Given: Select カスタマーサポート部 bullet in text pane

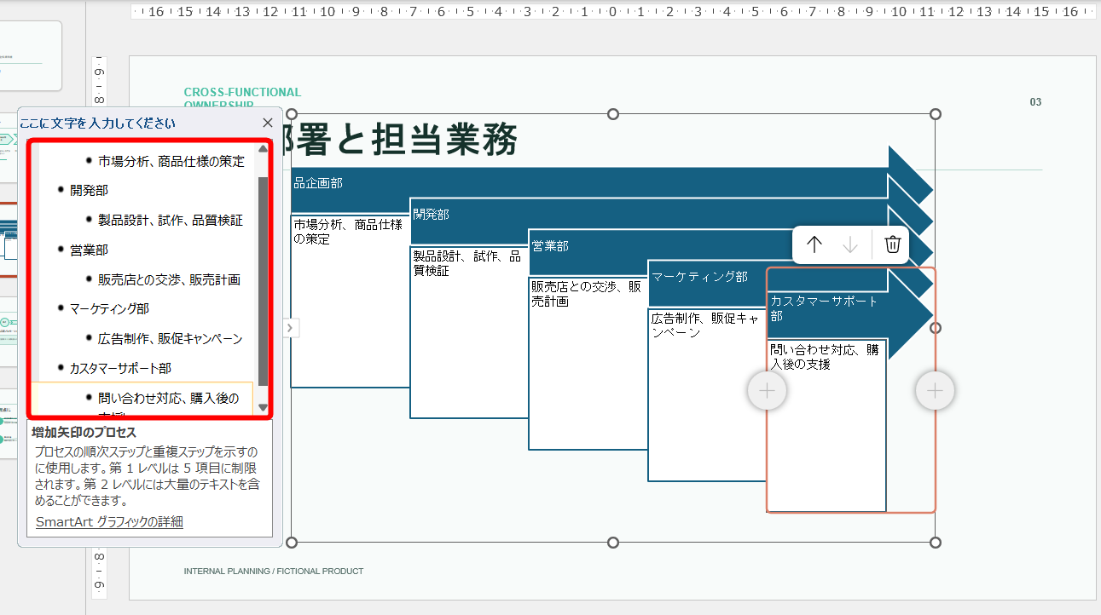Looking at the screenshot, I should click(x=120, y=368).
